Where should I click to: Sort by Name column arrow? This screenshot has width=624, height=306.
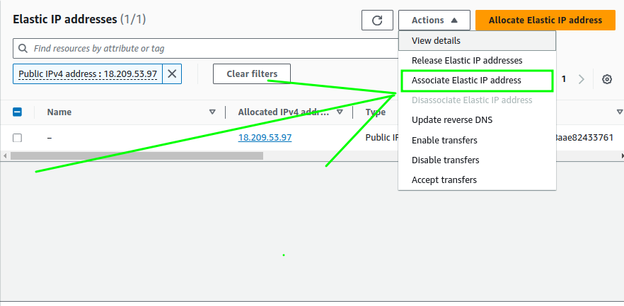pos(212,112)
